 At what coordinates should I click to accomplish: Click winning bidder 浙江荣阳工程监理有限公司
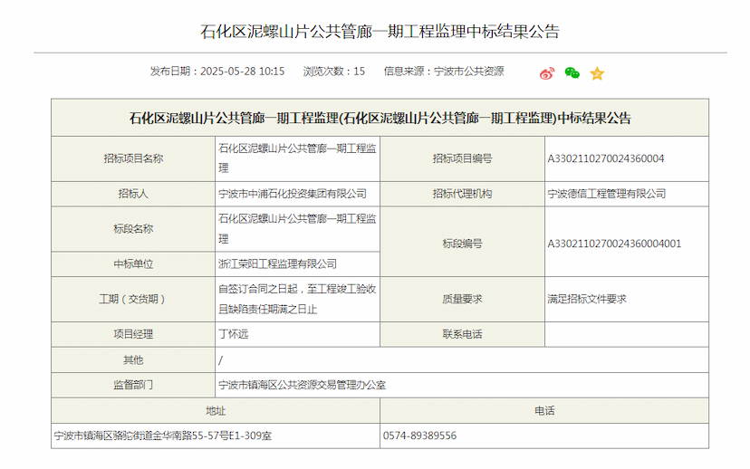pyautogui.click(x=277, y=263)
